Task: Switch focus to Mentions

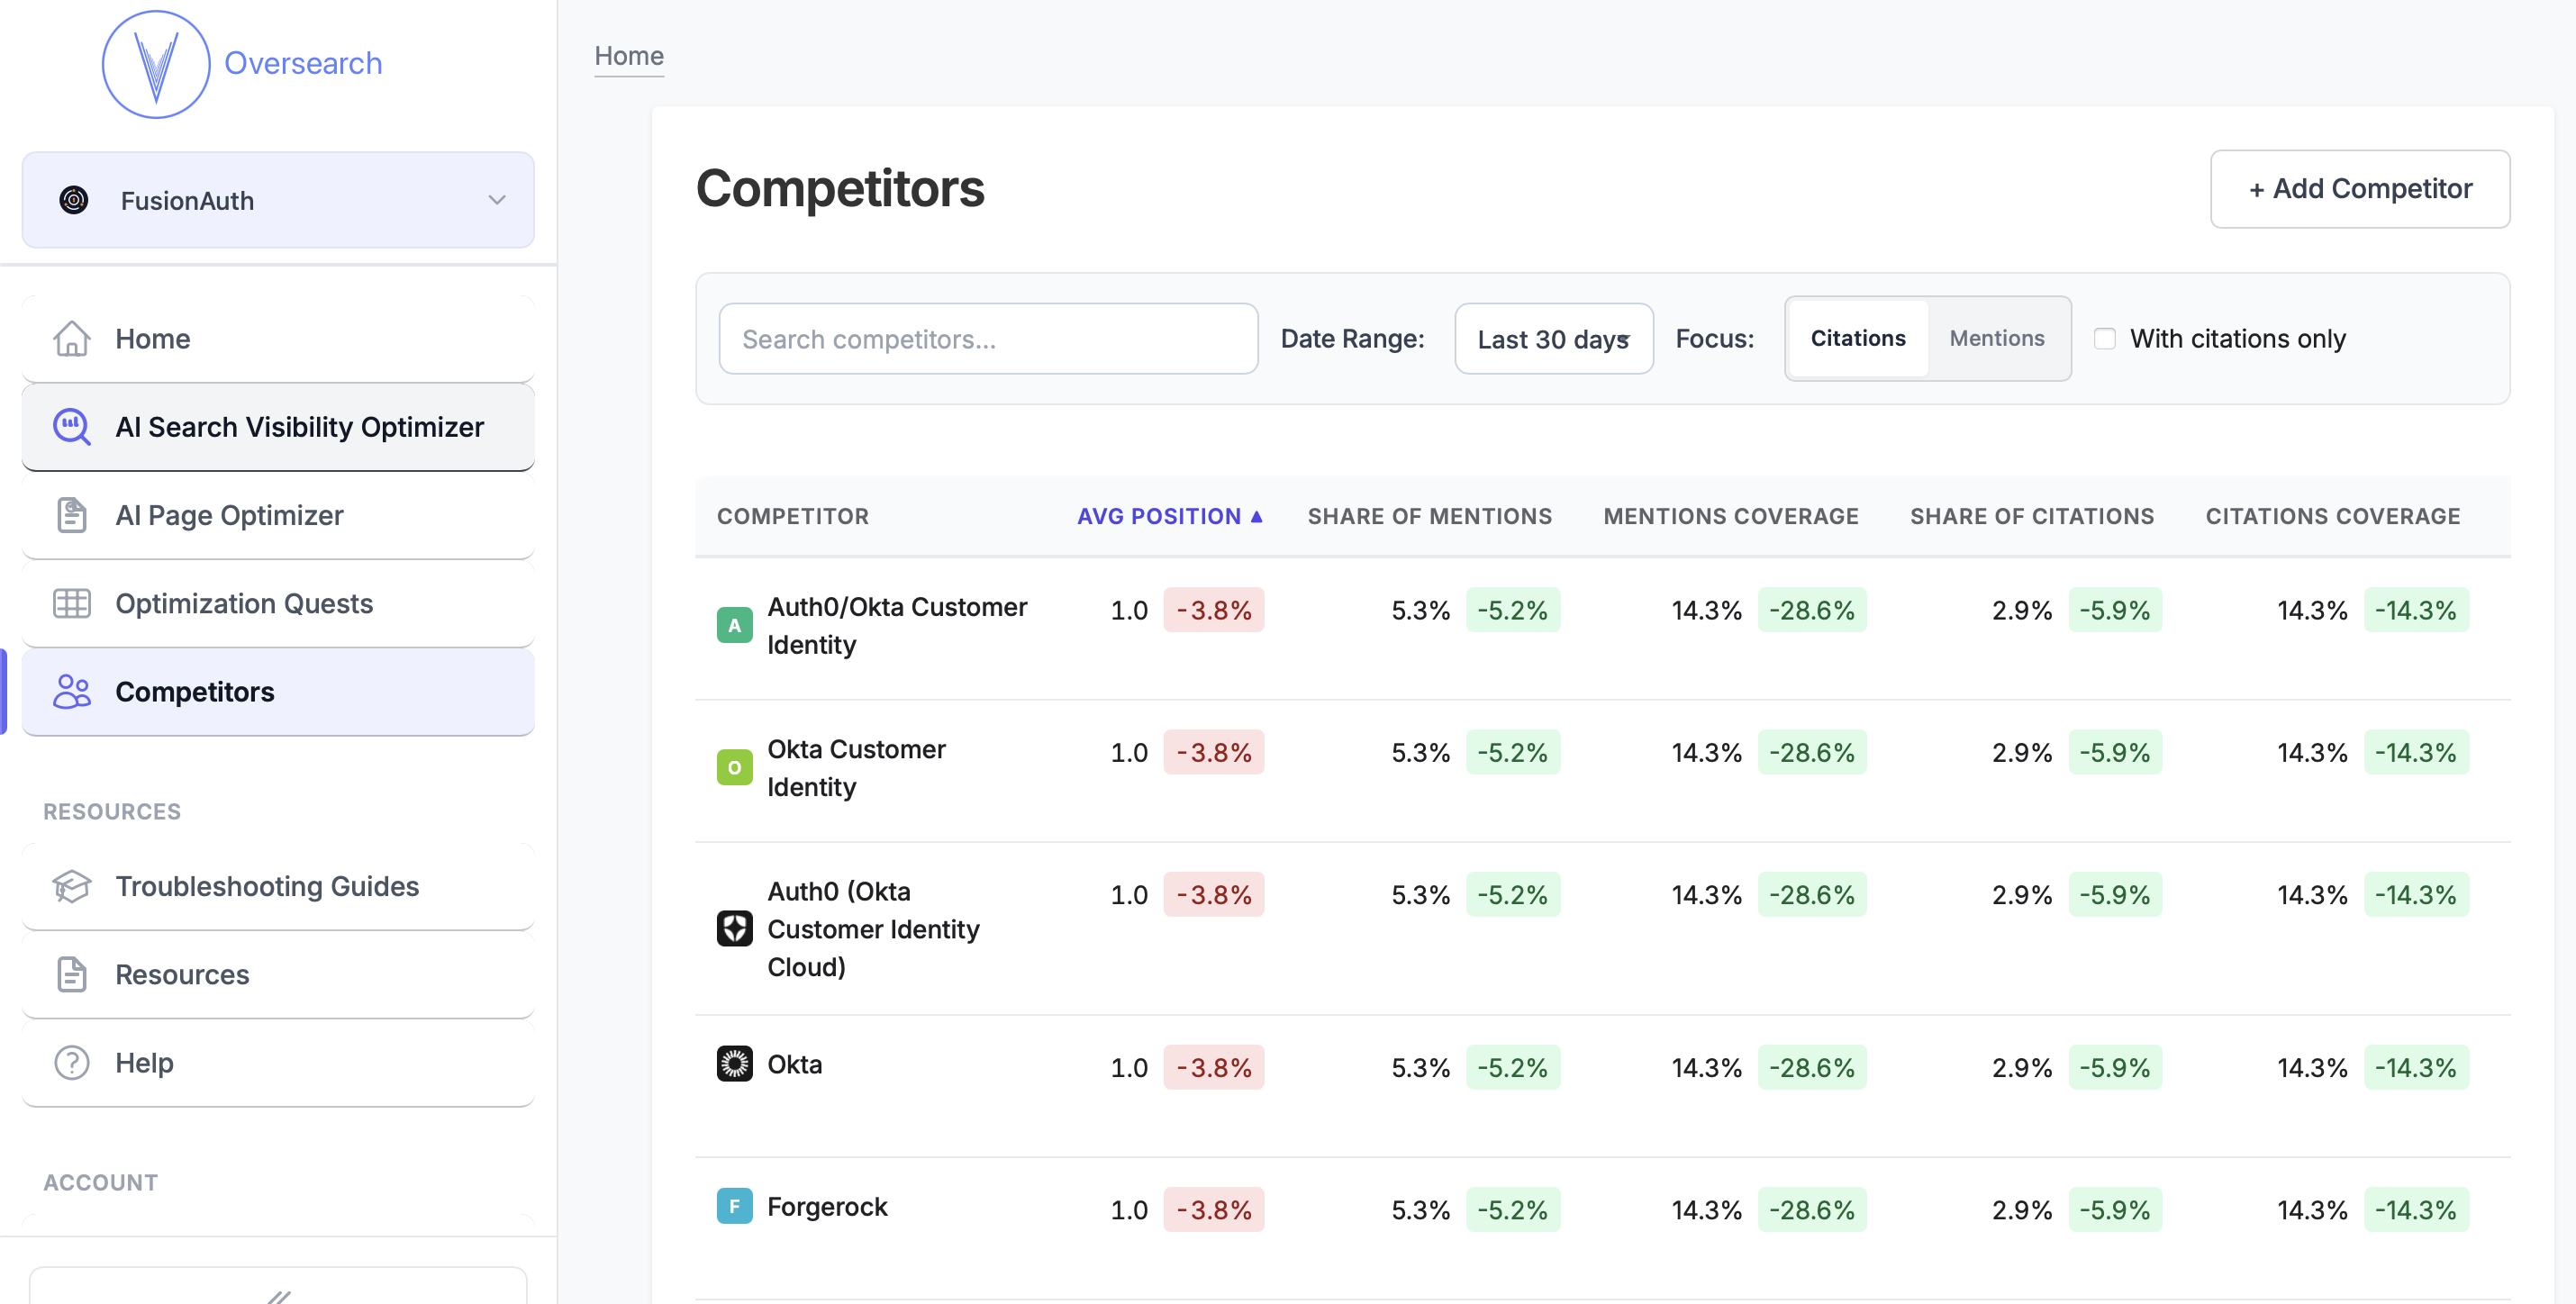Action: pyautogui.click(x=1996, y=338)
